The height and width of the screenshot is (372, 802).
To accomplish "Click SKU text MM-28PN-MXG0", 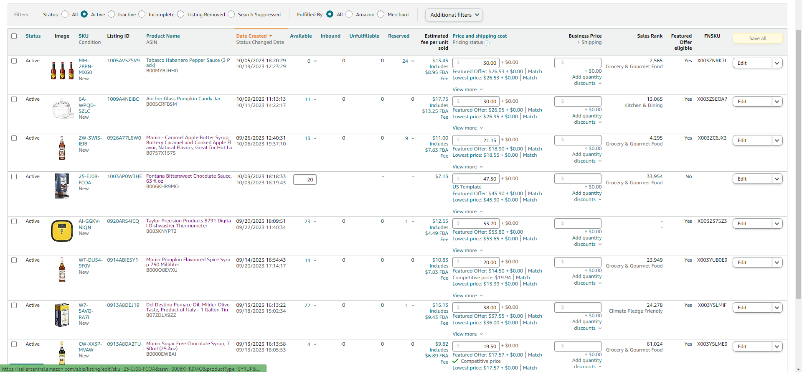I will click(x=86, y=66).
